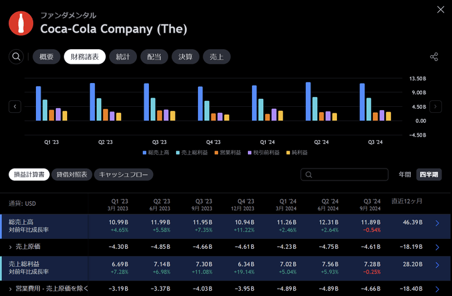Expand the 売上原価 row
The image size is (452, 296).
11,247
